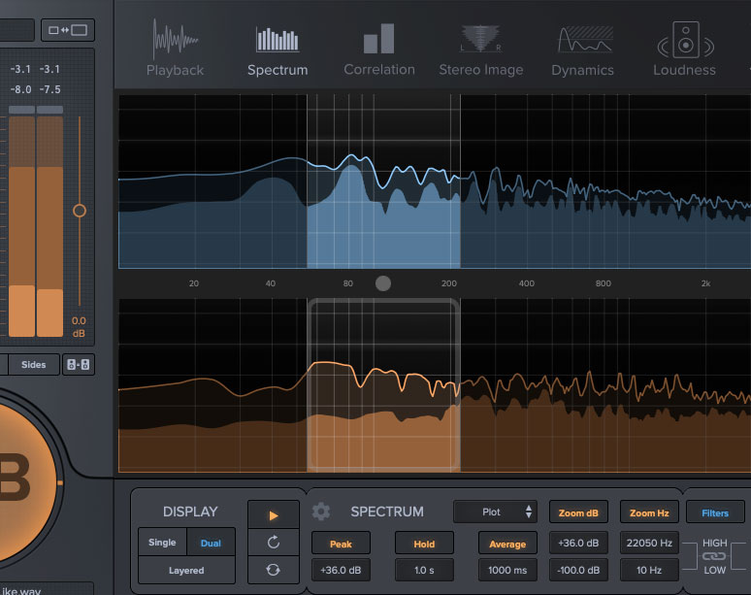The height and width of the screenshot is (595, 751).
Task: Toggle the Peak button
Action: click(x=341, y=544)
